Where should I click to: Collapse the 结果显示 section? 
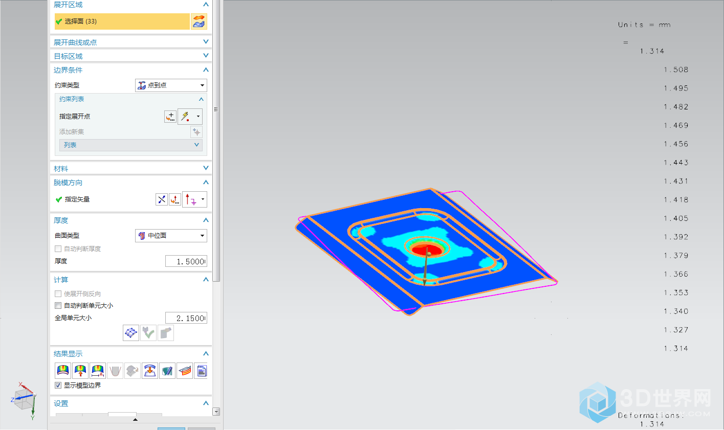pos(206,353)
